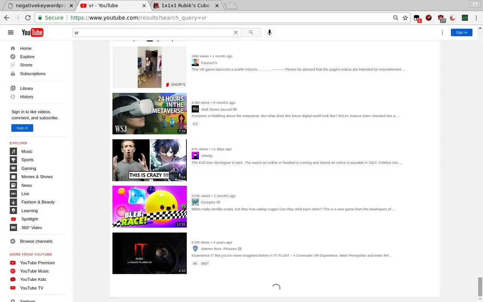Open Movies & Shows category
The width and height of the screenshot is (483, 302).
pos(37,177)
